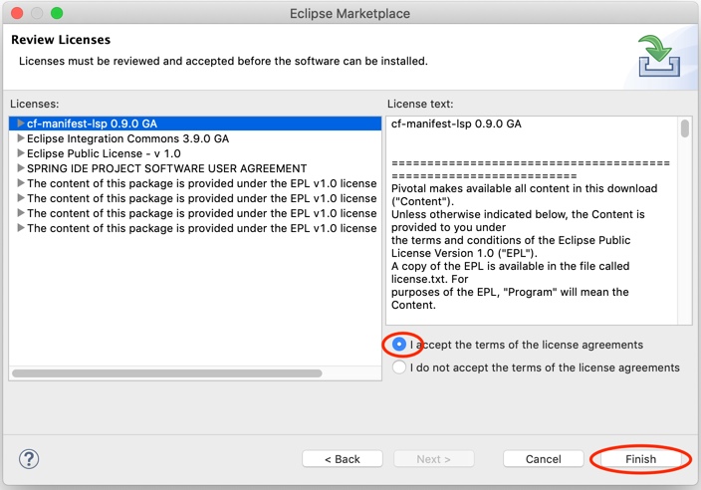The height and width of the screenshot is (490, 701).
Task: Click the green zoom window button
Action: [57, 13]
